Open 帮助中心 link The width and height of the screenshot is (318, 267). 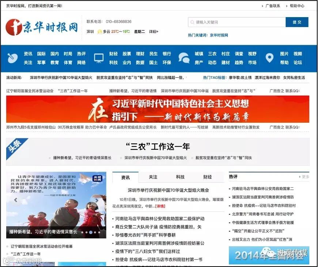coord(297,6)
